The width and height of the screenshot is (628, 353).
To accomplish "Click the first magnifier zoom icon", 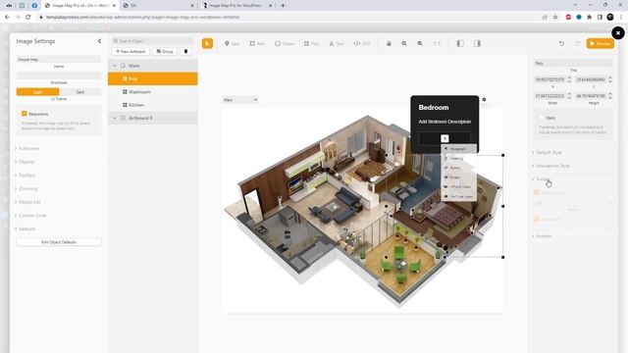I will pos(404,43).
